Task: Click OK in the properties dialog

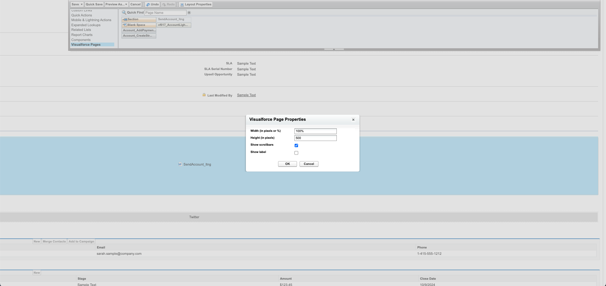Action: [288, 164]
